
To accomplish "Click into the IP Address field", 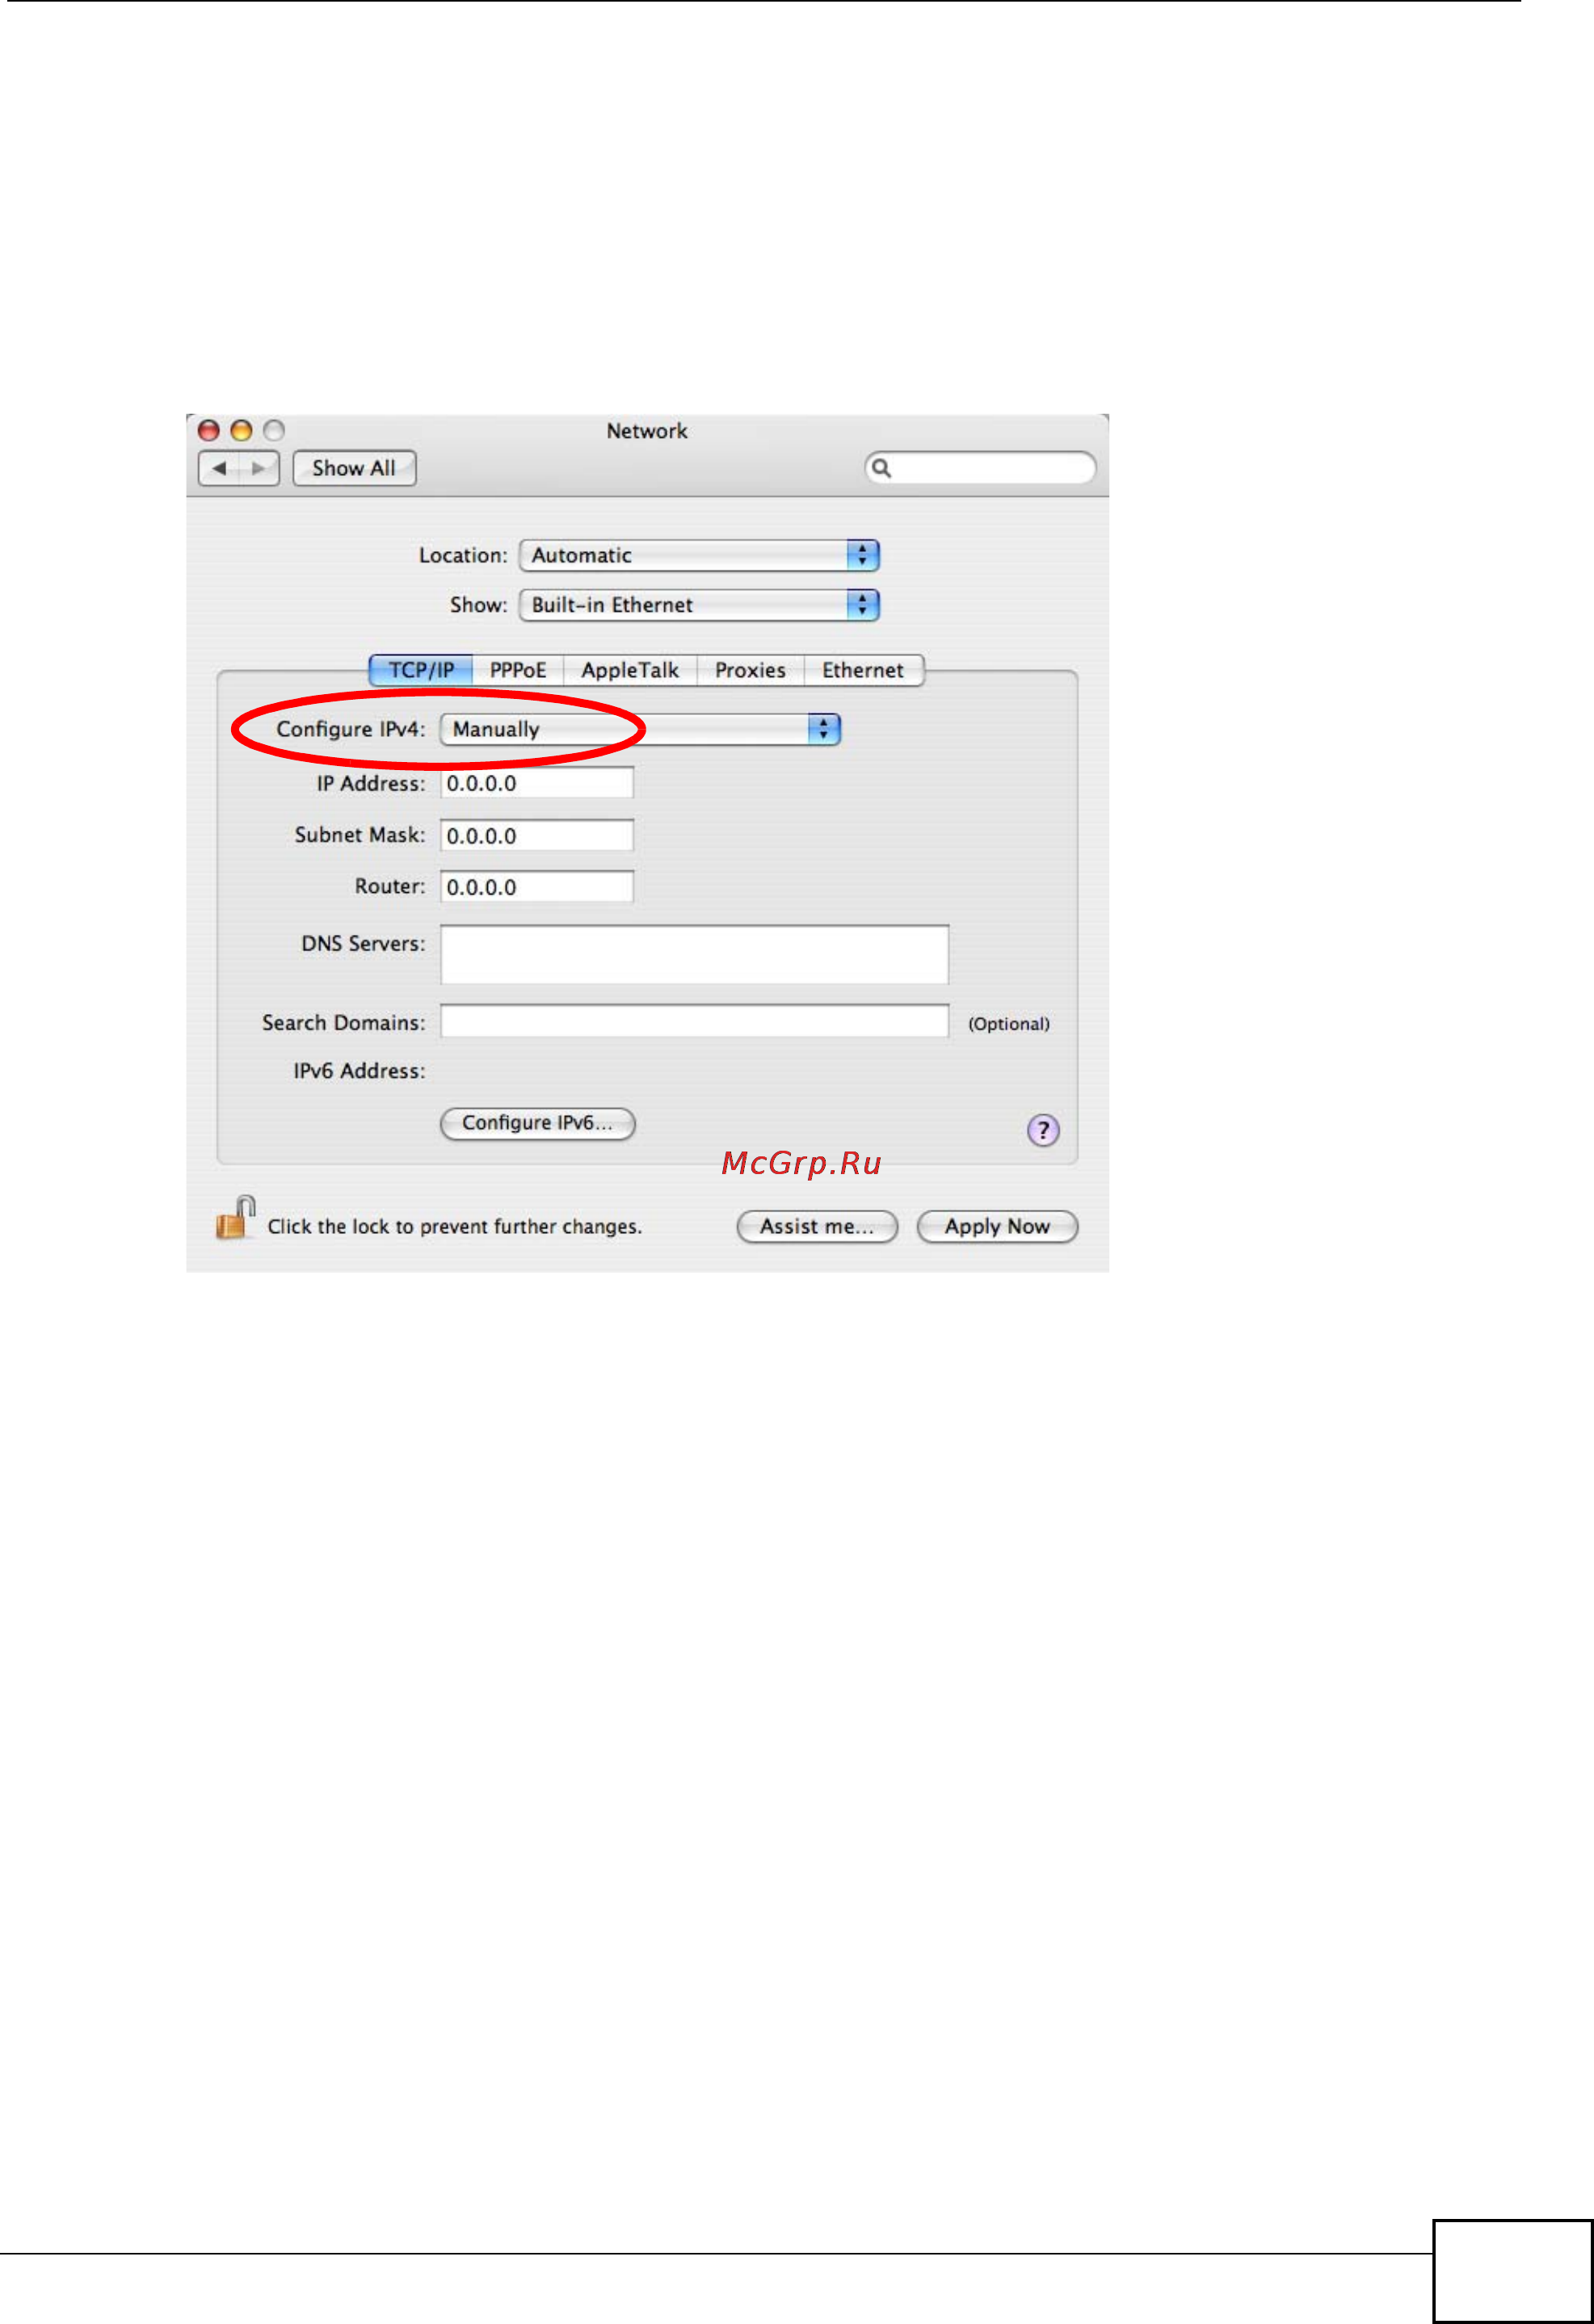I will click(x=537, y=783).
